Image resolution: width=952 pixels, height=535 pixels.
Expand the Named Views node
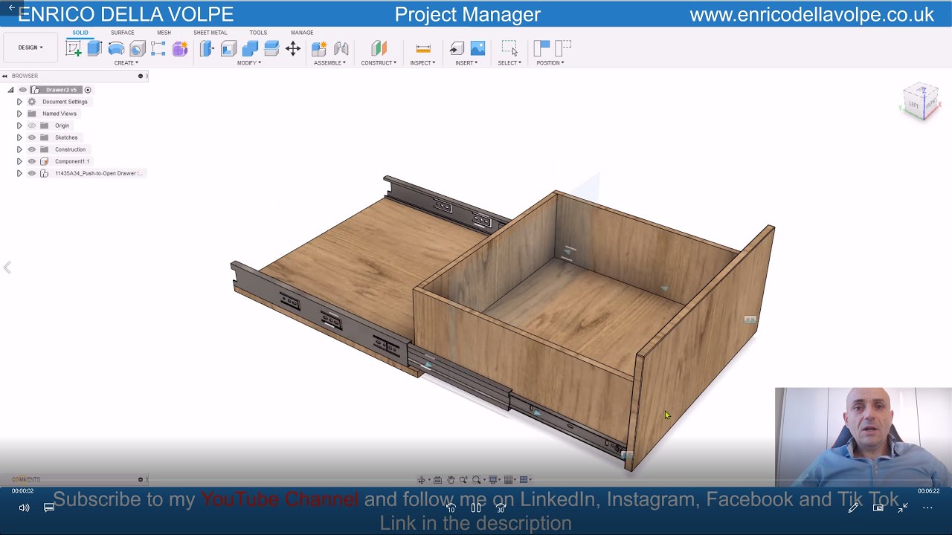(x=19, y=114)
